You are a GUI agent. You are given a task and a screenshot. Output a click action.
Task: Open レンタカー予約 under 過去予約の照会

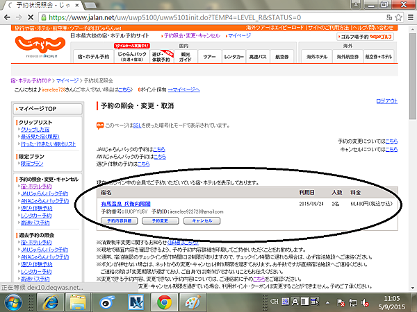(x=36, y=272)
